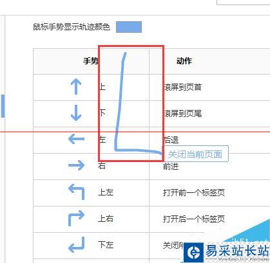Click the left arrow gesture icon
This screenshot has height=263, width=270.
click(76, 139)
